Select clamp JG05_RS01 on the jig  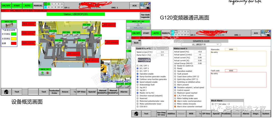tap(82, 41)
